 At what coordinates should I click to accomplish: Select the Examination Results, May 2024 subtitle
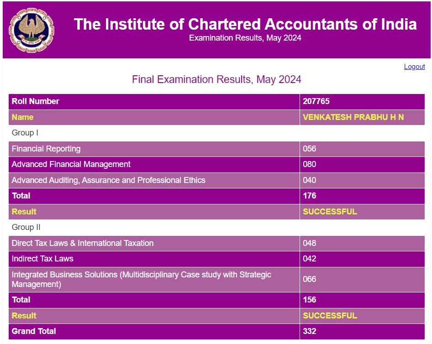click(245, 38)
